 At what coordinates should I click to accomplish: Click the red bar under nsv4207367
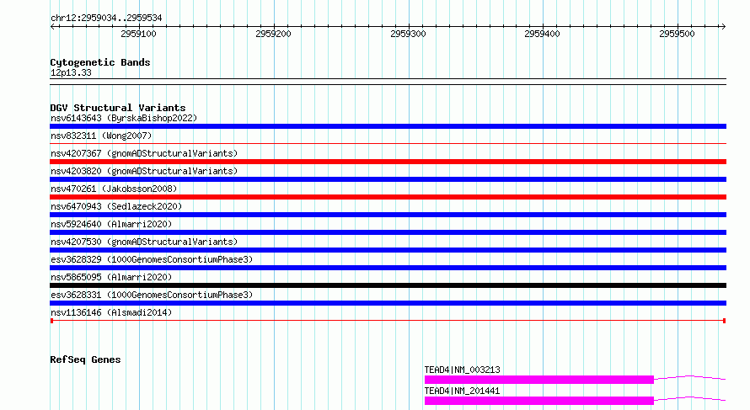coord(388,162)
